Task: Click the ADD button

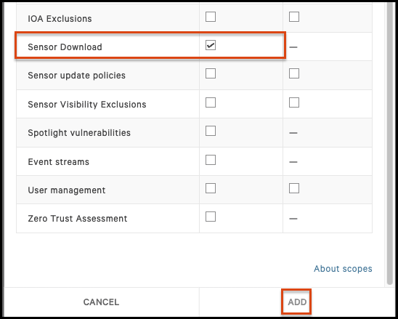Action: click(297, 302)
